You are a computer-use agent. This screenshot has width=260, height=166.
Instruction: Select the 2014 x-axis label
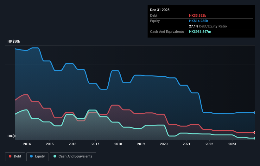(27, 144)
